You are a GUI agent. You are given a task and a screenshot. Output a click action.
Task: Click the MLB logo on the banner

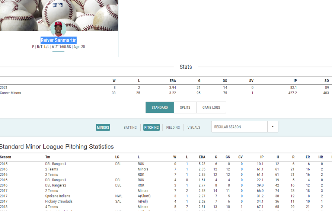[58, 5]
